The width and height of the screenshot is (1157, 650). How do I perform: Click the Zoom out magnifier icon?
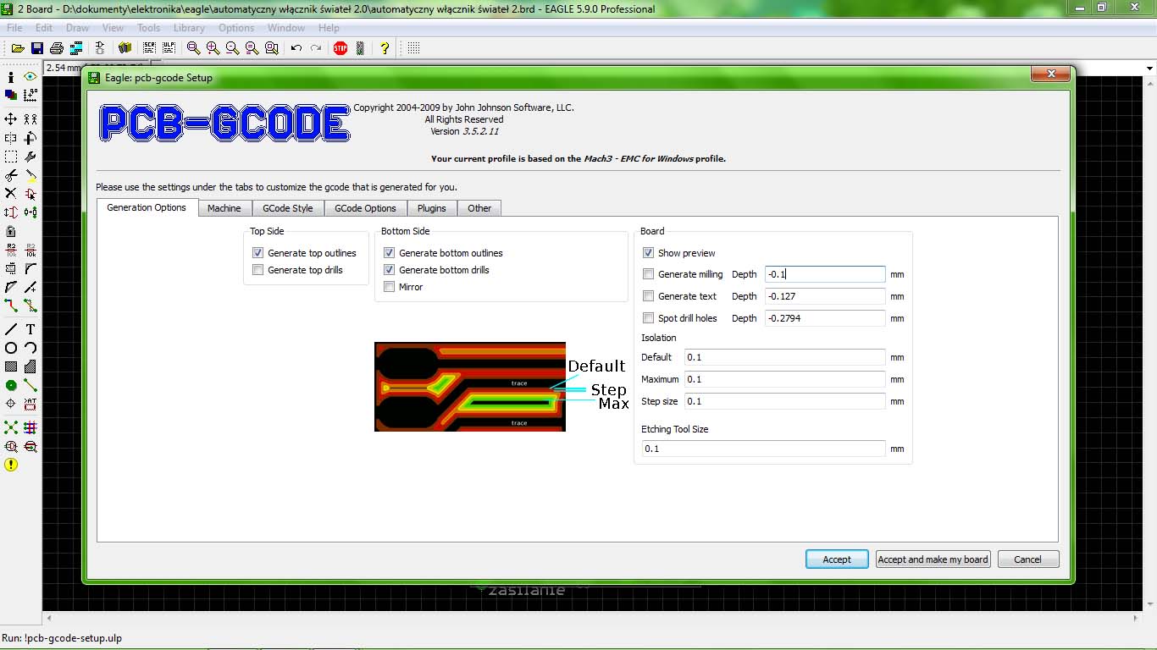232,48
